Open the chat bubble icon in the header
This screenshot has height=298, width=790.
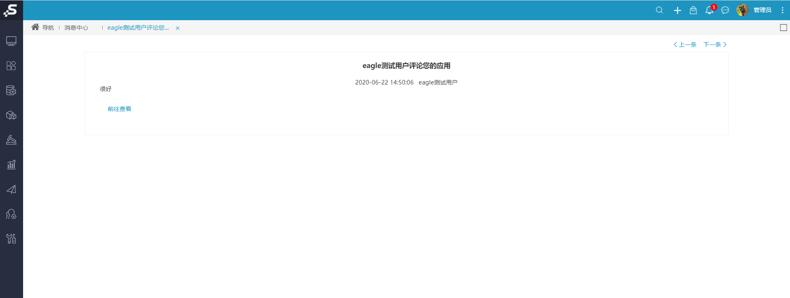(x=725, y=10)
